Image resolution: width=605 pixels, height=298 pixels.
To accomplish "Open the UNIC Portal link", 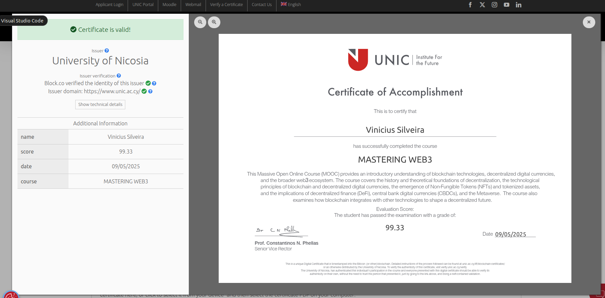I will pyautogui.click(x=143, y=5).
